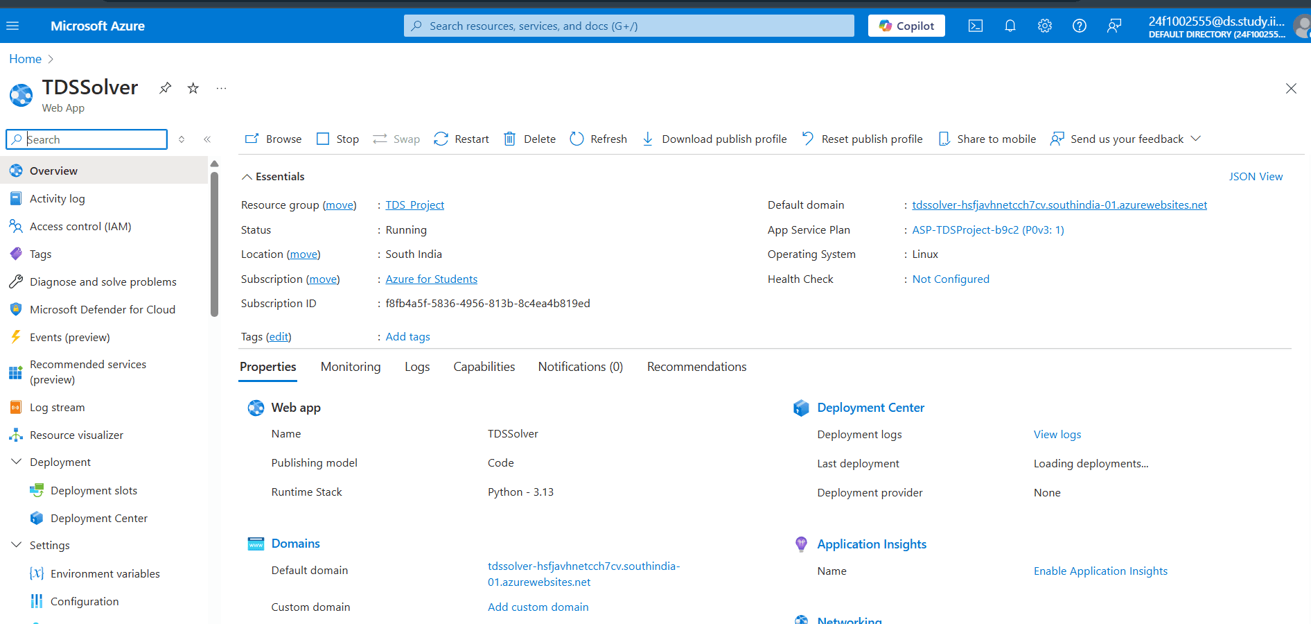This screenshot has width=1311, height=624.
Task: Click the Copilot button
Action: tap(906, 26)
